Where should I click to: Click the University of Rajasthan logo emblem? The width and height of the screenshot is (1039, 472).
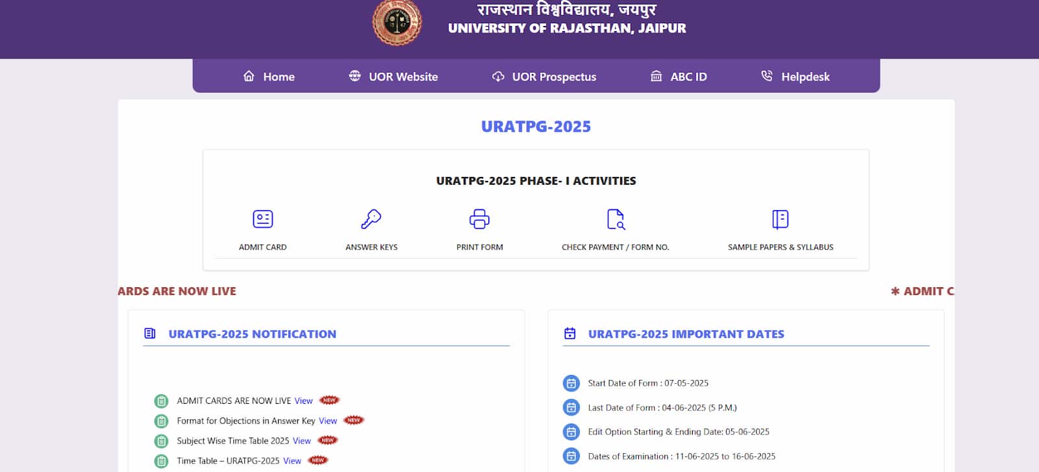click(397, 22)
